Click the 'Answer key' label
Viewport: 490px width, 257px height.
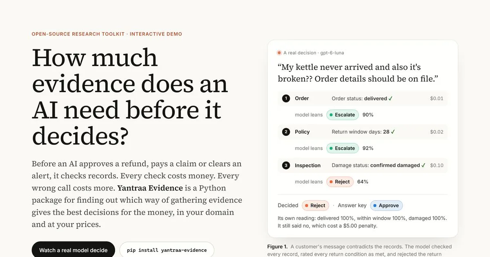click(352, 205)
